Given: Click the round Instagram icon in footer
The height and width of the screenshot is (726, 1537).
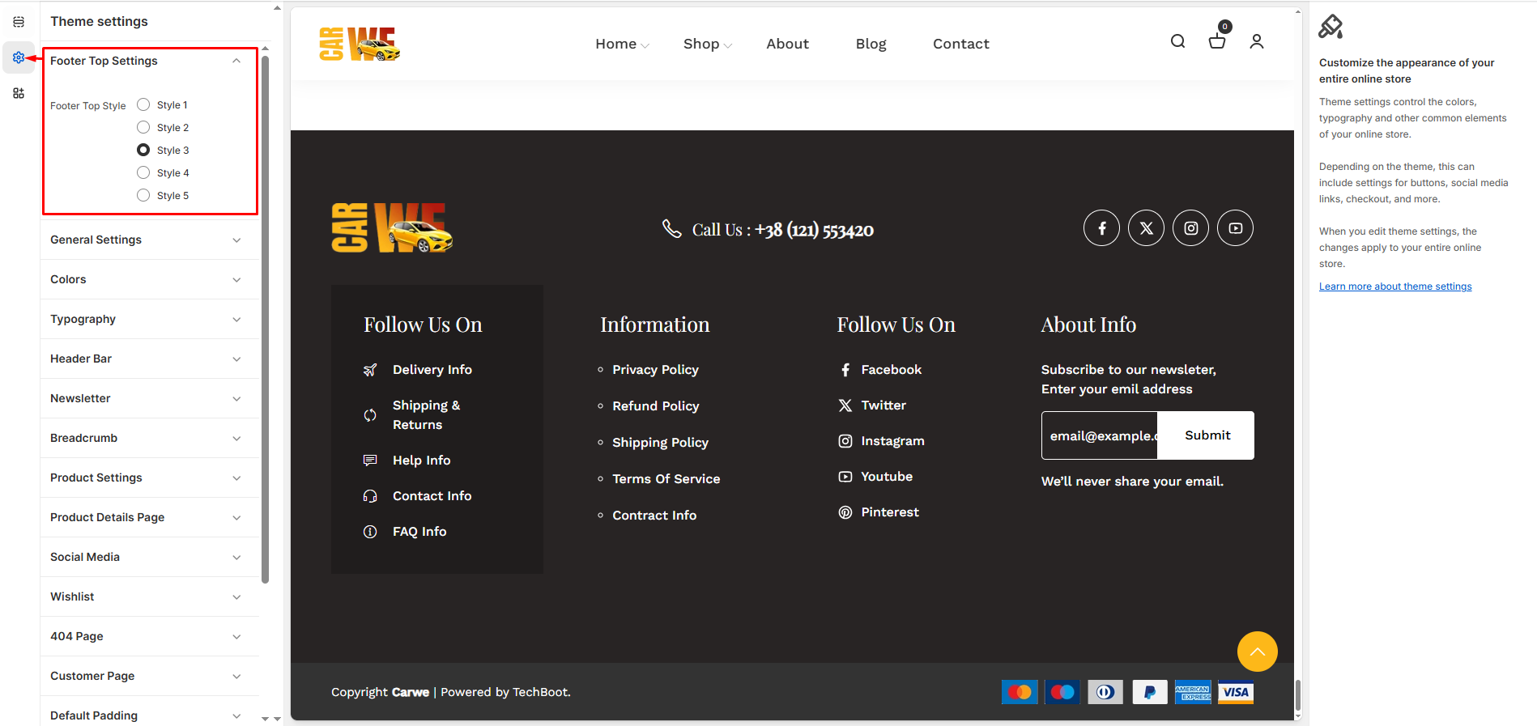Looking at the screenshot, I should [x=1190, y=228].
